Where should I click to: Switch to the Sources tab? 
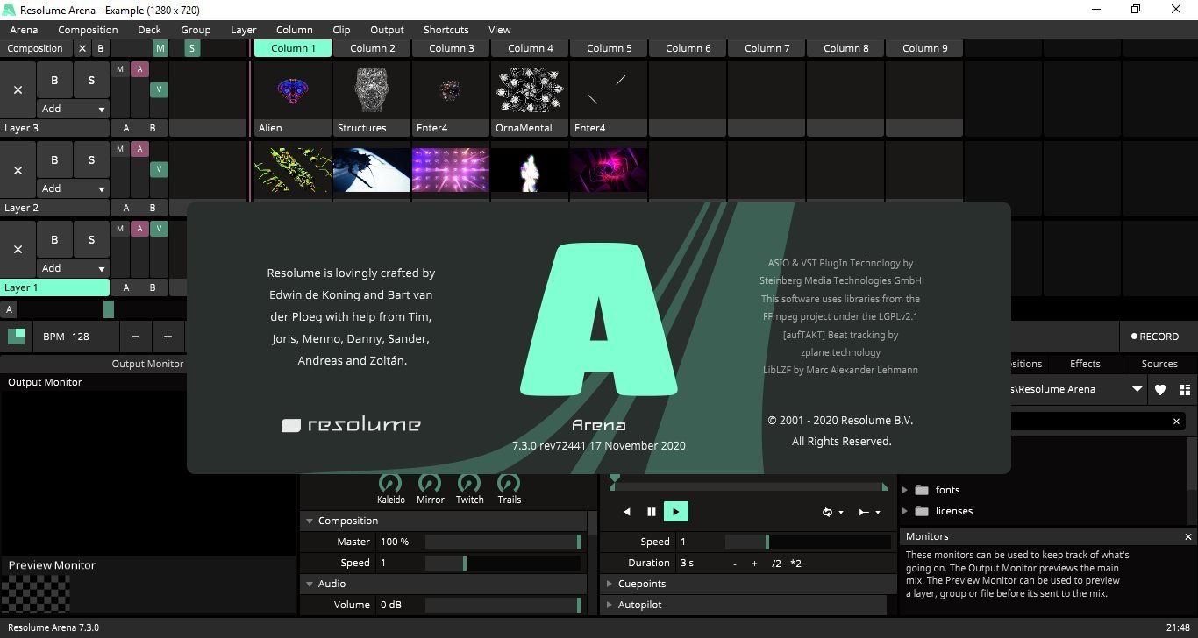click(x=1159, y=364)
